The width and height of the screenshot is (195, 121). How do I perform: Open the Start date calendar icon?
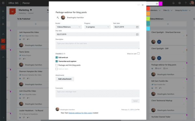(137, 27)
